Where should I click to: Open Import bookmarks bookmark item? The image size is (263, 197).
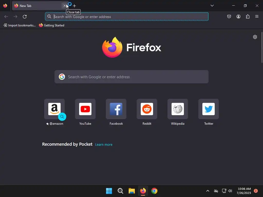point(20,25)
